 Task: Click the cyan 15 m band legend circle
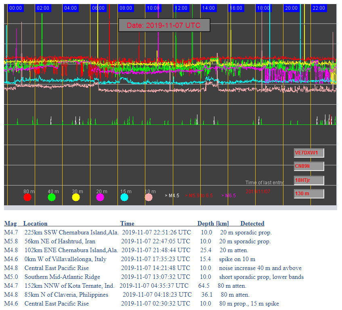click(124, 197)
